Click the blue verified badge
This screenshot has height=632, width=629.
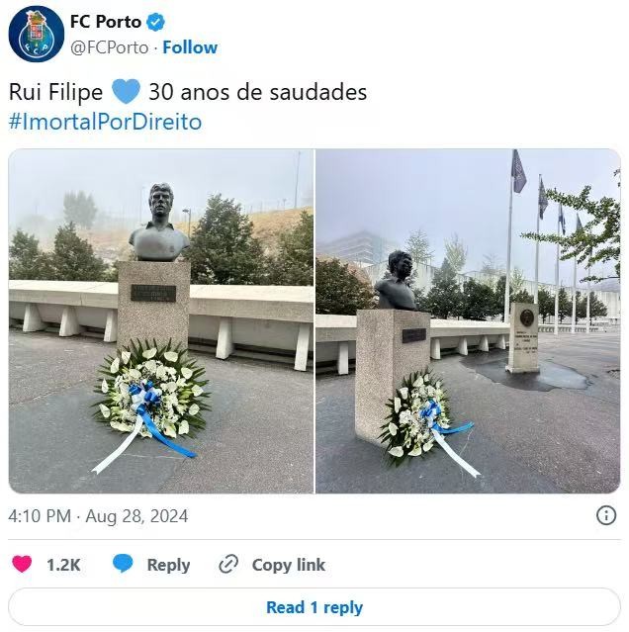(155, 22)
